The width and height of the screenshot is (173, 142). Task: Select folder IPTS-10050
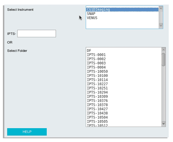pos(97,72)
